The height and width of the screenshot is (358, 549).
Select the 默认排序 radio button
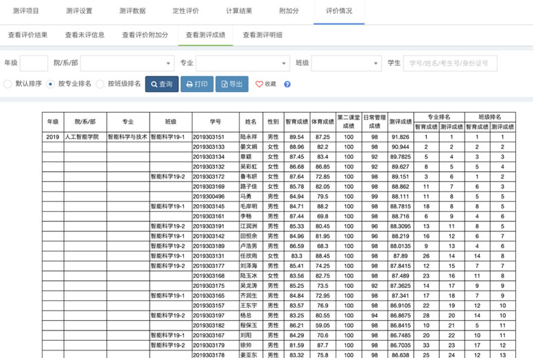(8, 84)
